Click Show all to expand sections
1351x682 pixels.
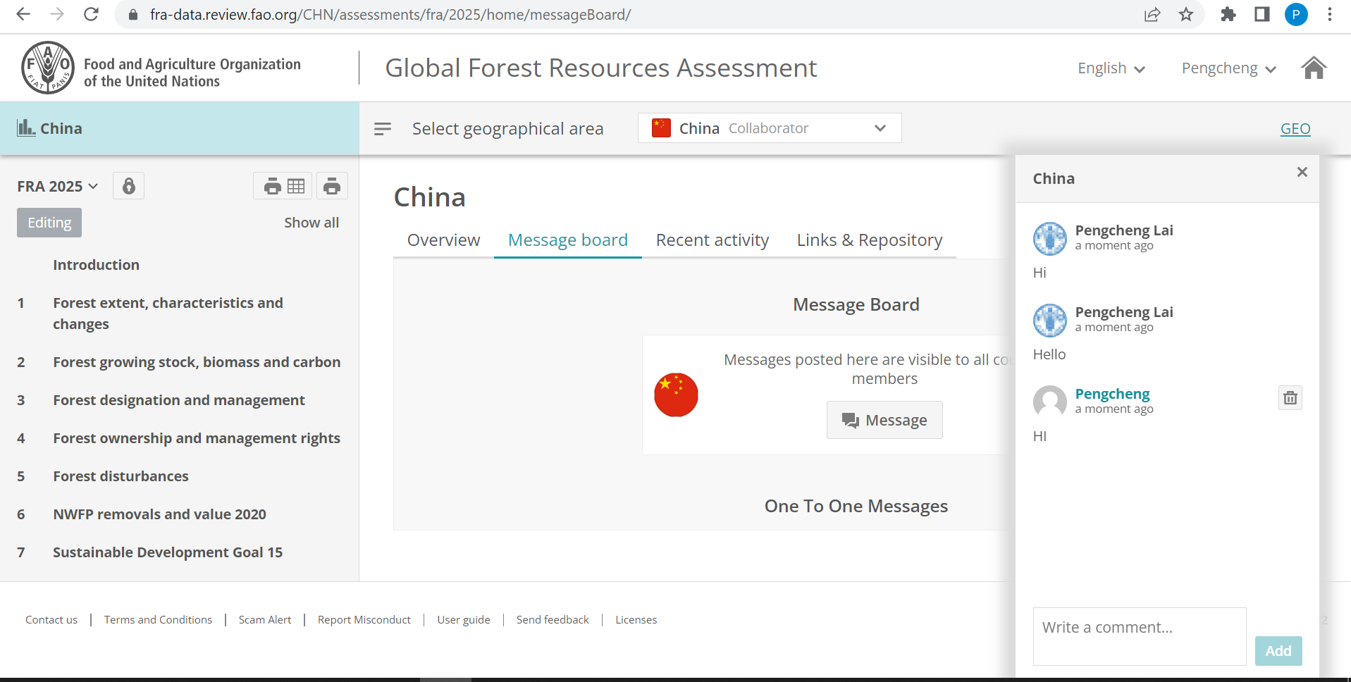311,222
